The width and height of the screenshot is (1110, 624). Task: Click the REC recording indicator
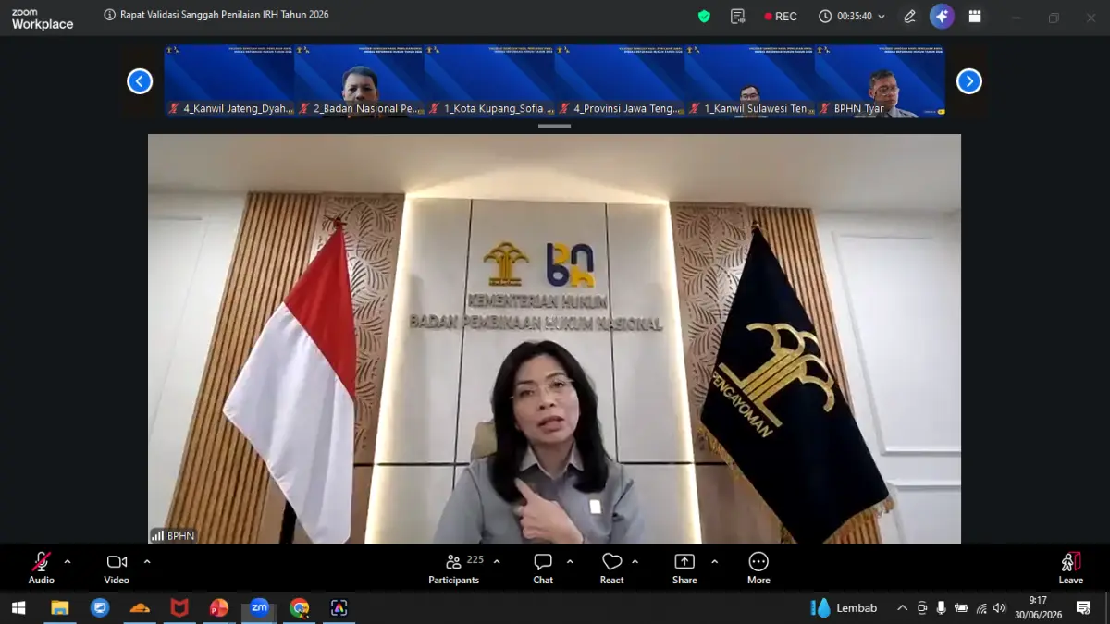tap(781, 16)
